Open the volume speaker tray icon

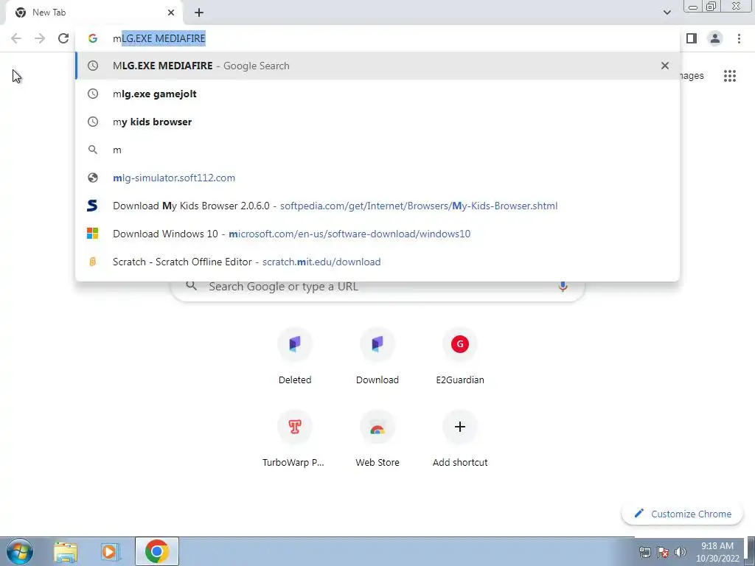(680, 552)
